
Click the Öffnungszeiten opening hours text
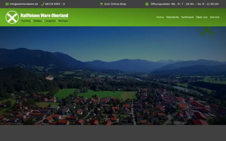tap(185, 4)
